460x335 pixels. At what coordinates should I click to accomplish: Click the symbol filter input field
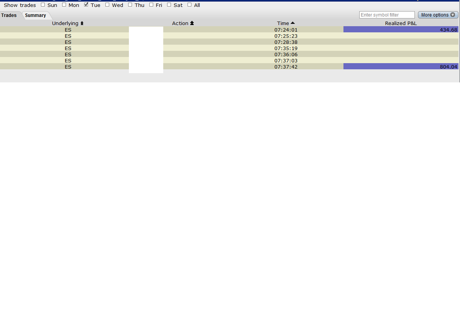click(x=387, y=15)
